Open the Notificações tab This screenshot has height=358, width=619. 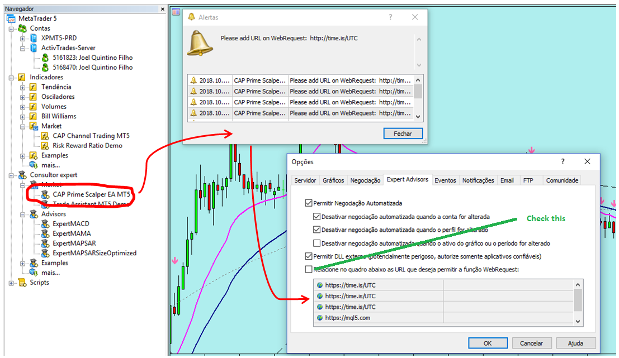(478, 180)
